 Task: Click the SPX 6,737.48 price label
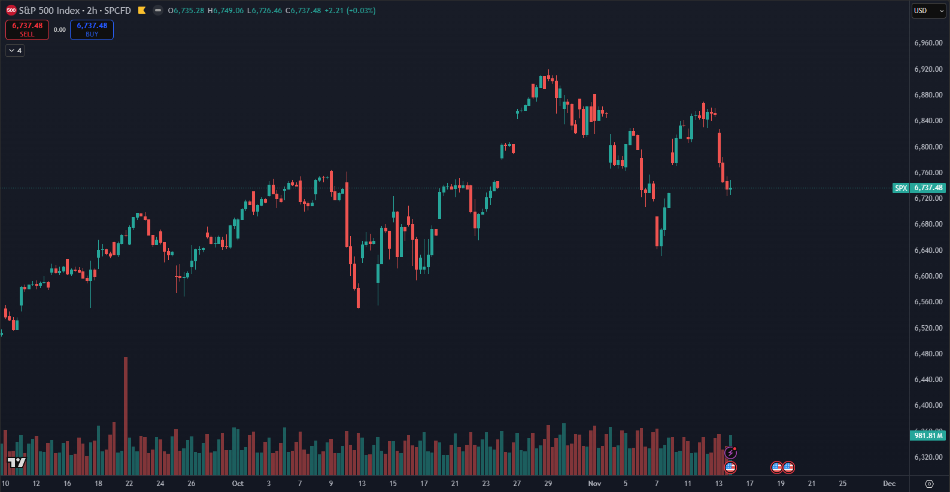click(x=919, y=188)
